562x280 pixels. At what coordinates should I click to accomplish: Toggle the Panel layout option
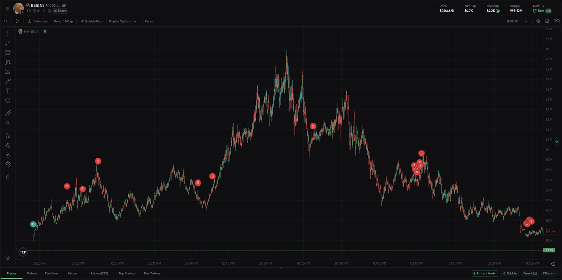[530, 273]
